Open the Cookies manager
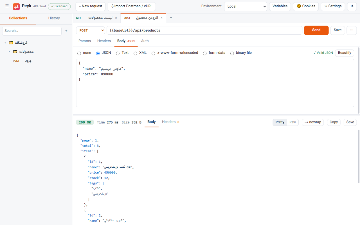The width and height of the screenshot is (360, 225). click(x=306, y=6)
